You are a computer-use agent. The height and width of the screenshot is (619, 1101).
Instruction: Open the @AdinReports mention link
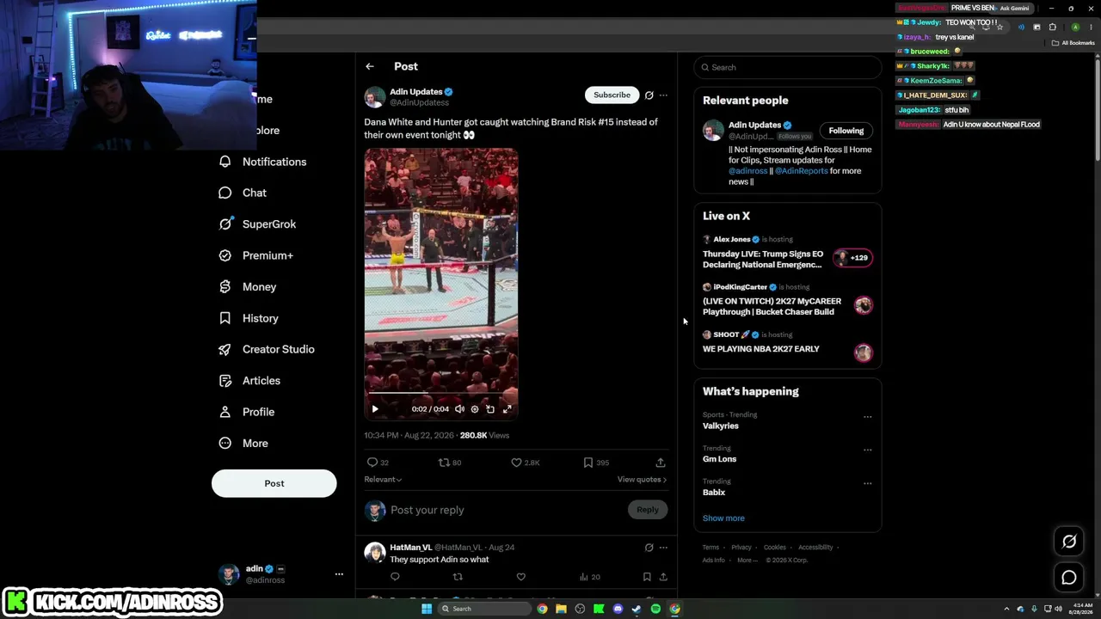801,171
